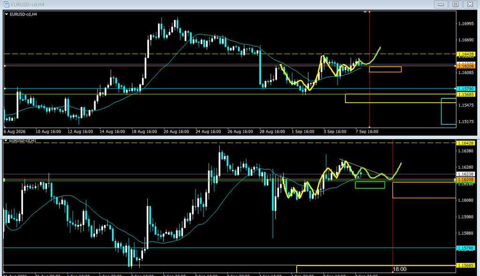Close the EURUSD-cd,H4 chart window
Viewport: 480px width, 276px height.
pyautogui.click(x=470, y=4)
